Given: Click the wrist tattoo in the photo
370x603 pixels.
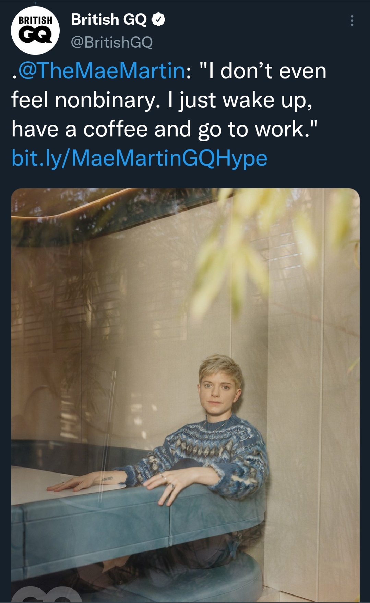Looking at the screenshot, I should (107, 478).
